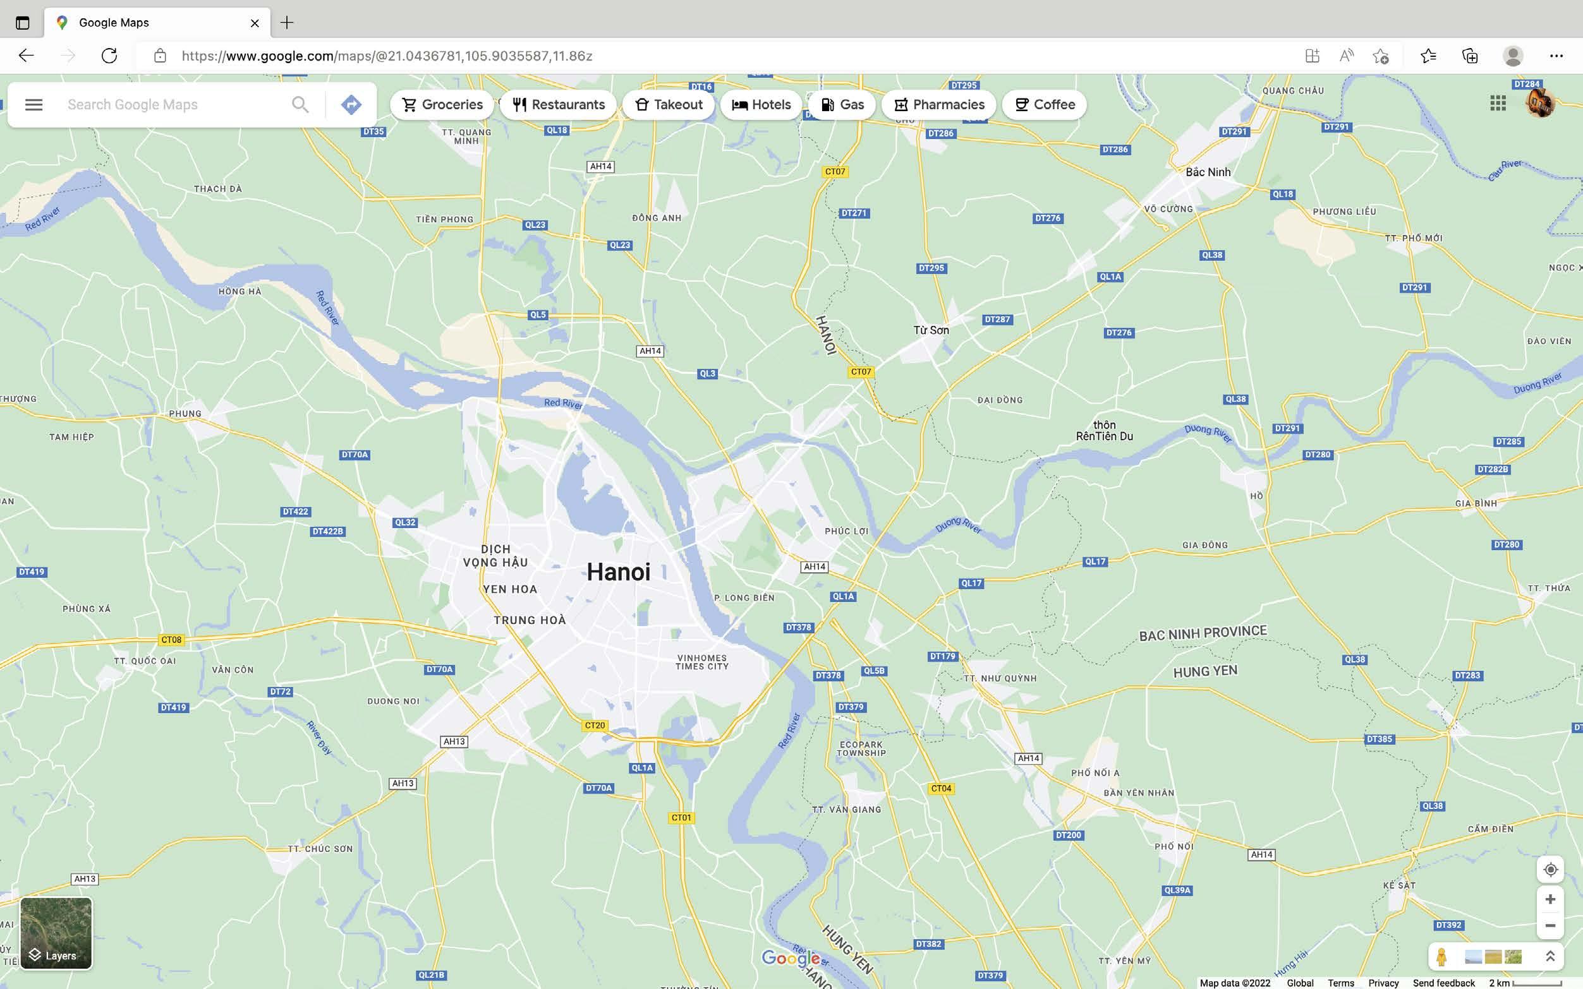Zoom in using the plus button

(1550, 899)
